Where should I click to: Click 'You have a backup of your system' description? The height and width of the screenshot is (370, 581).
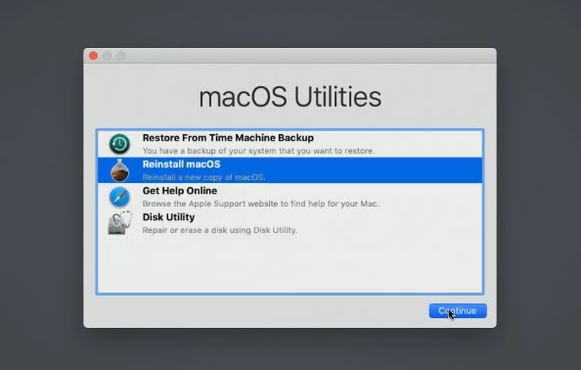click(258, 151)
